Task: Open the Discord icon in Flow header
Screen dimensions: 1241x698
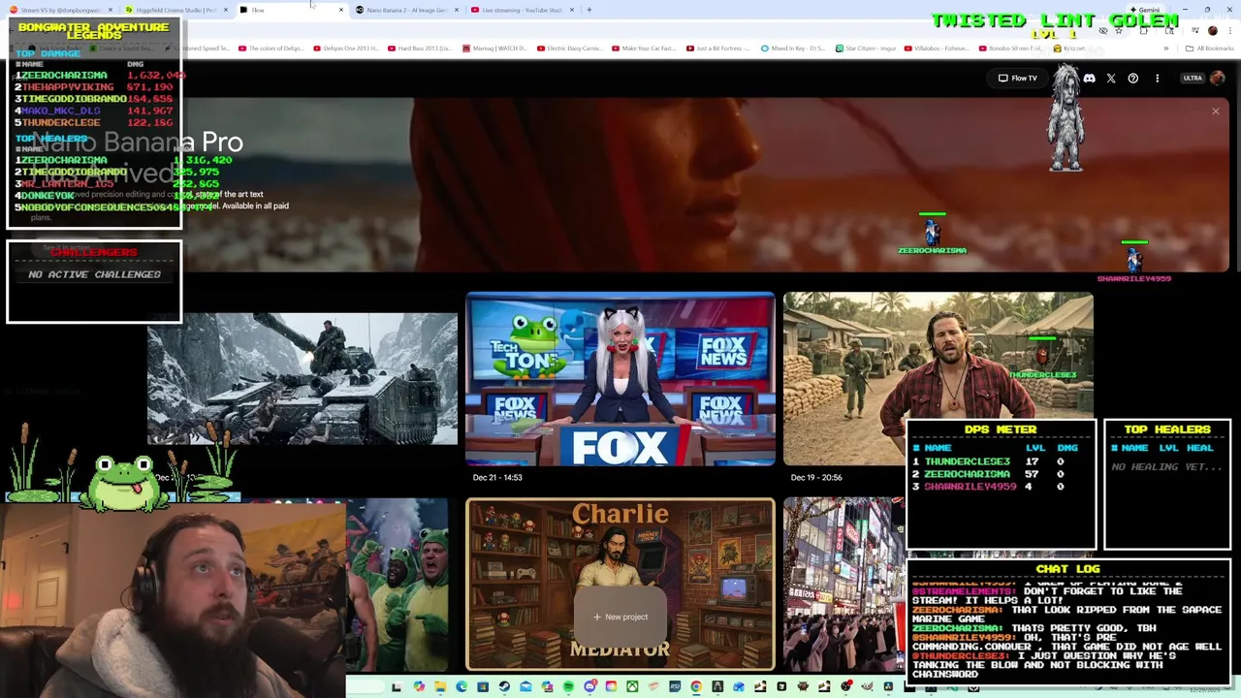Action: (1089, 78)
